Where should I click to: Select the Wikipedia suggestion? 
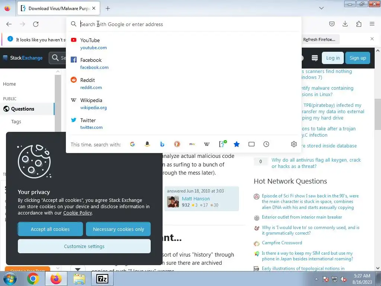click(x=184, y=104)
